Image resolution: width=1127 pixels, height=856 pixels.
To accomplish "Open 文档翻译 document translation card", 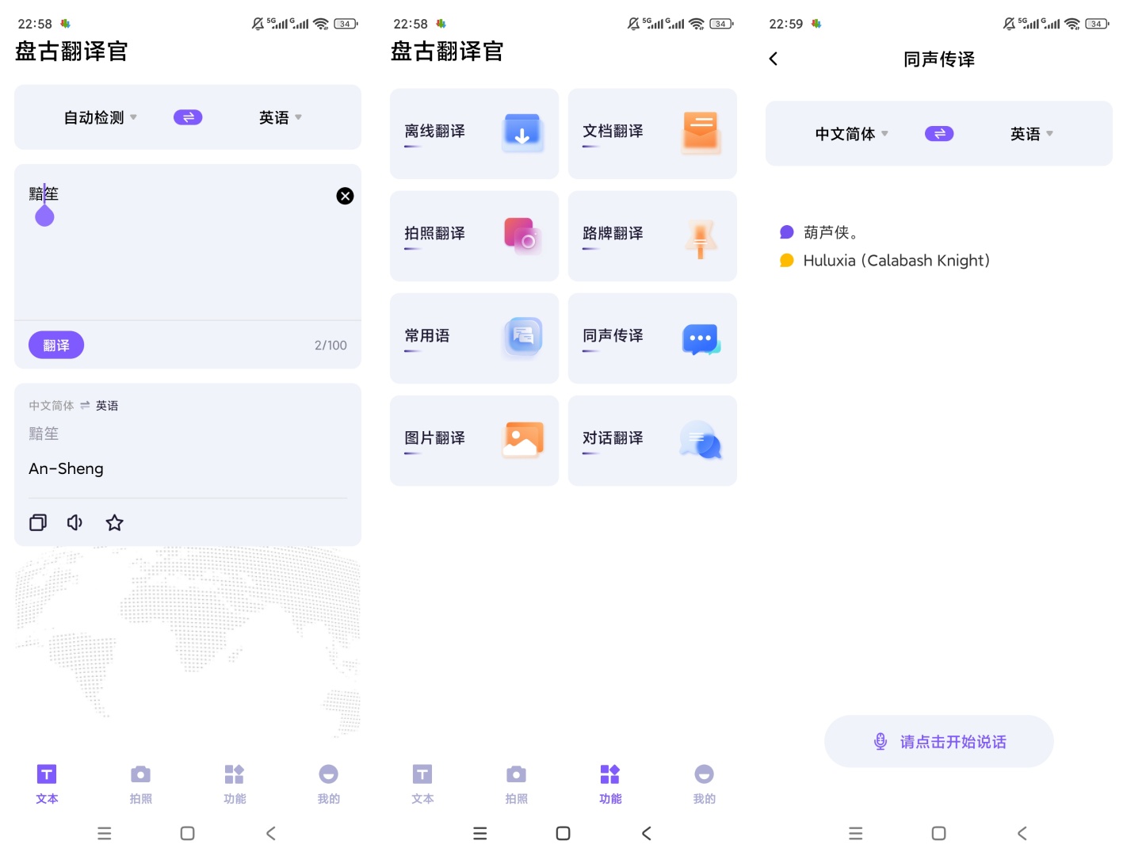I will point(652,133).
